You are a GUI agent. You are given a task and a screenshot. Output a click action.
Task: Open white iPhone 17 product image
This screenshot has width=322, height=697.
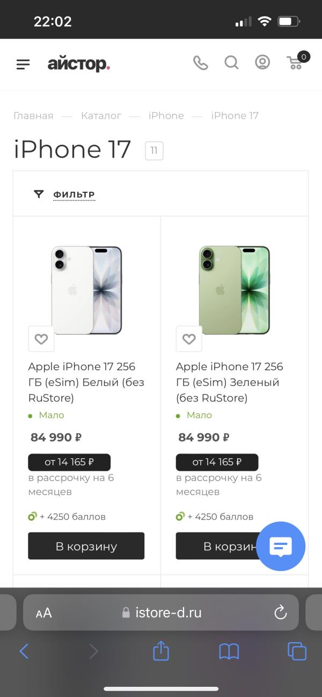pyautogui.click(x=87, y=290)
